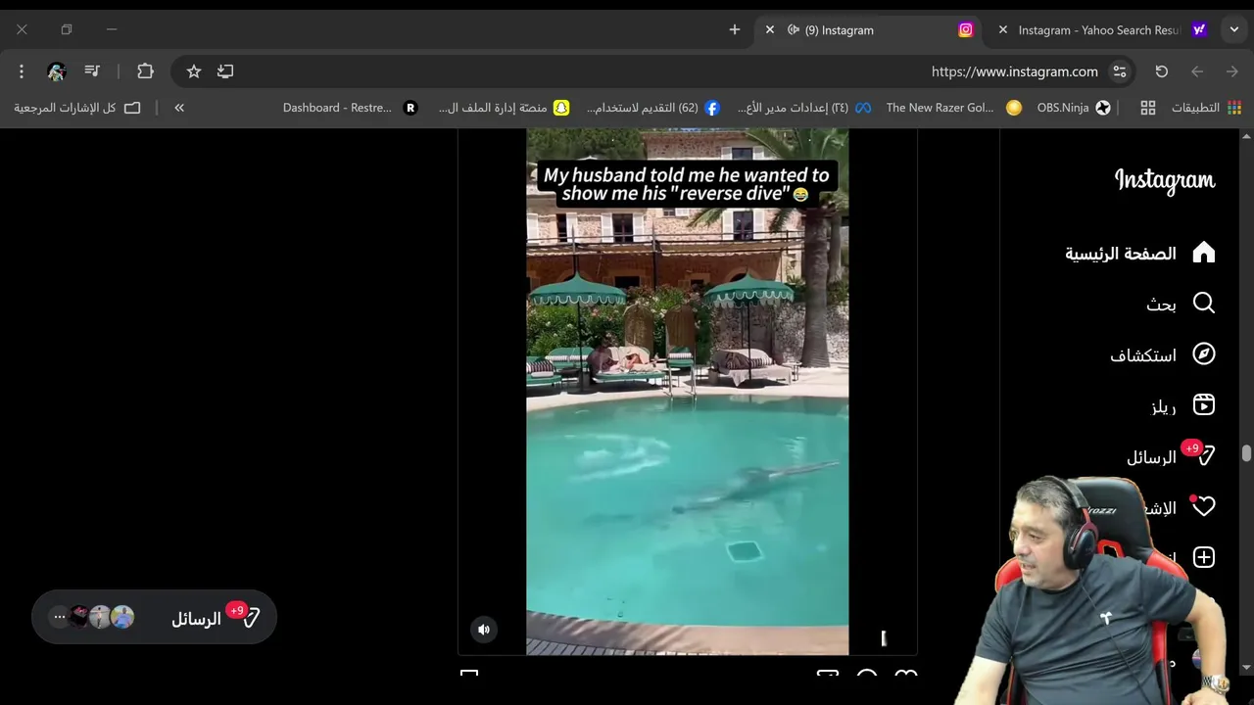Screen dimensions: 1254x705
Task: Open Reels icon in Instagram sidebar
Action: [x=1204, y=405]
